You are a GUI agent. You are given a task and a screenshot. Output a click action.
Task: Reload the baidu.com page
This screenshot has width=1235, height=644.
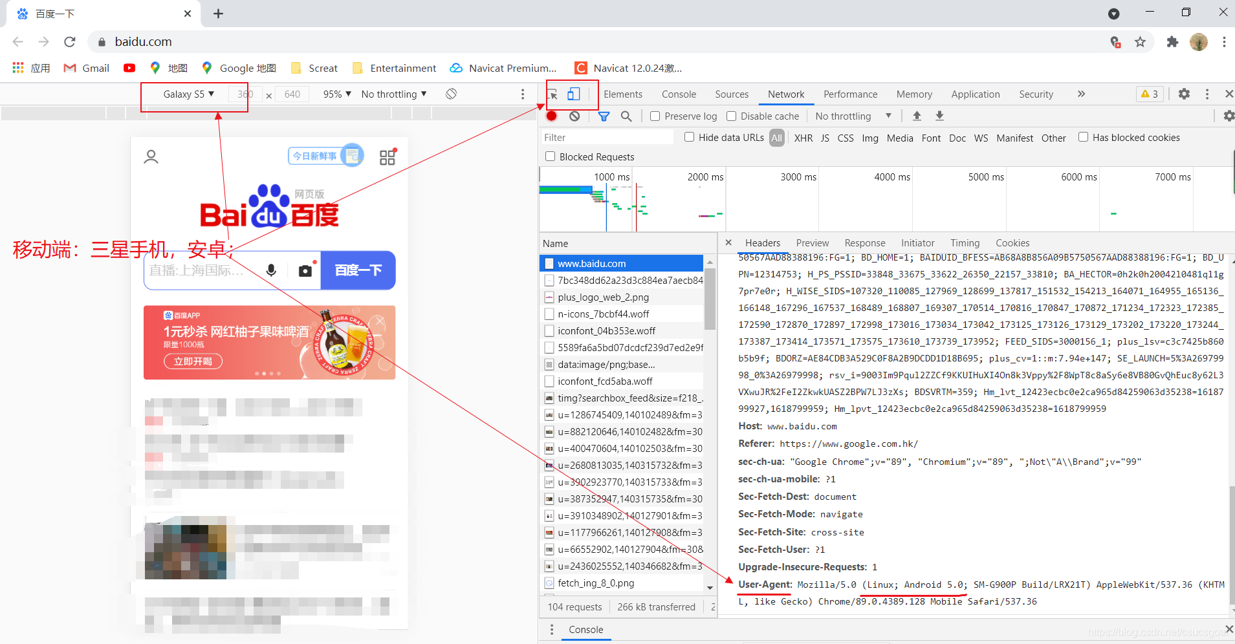tap(70, 42)
